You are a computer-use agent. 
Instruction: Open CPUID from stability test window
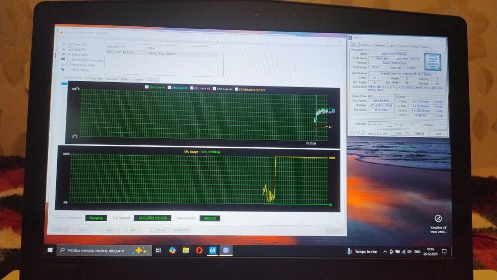pos(161,230)
